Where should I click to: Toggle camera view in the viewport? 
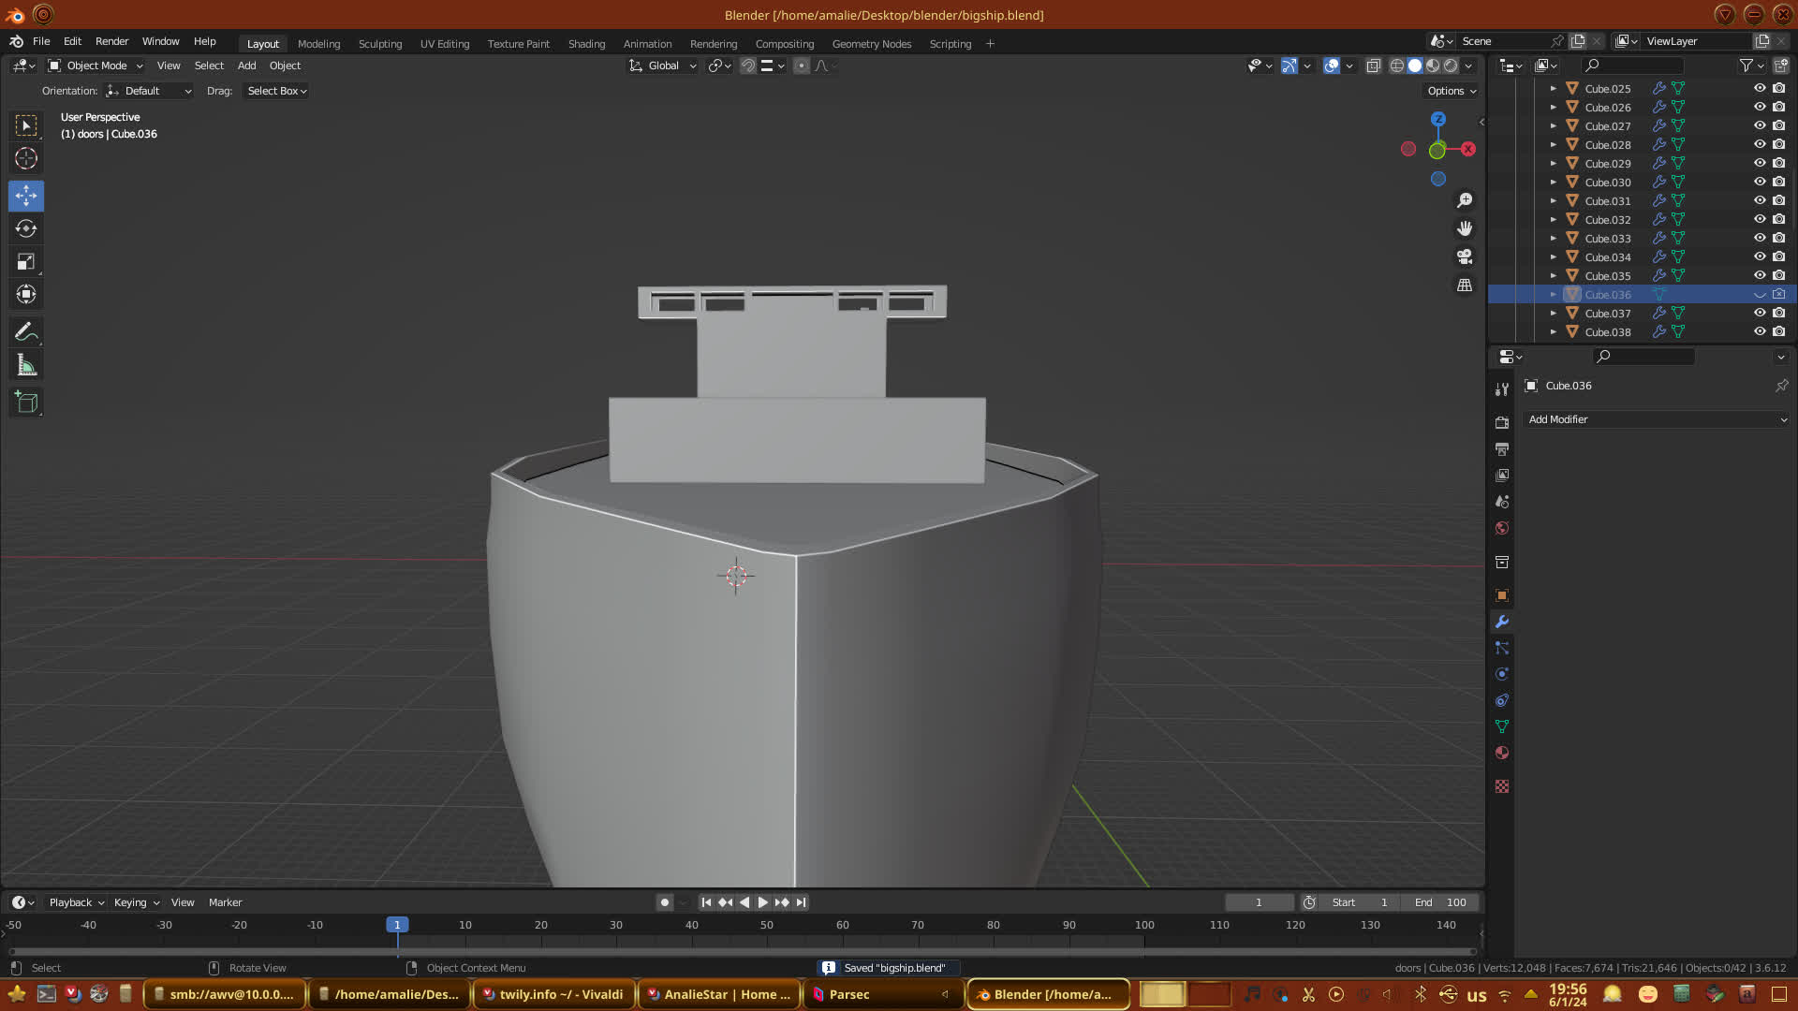[1465, 256]
